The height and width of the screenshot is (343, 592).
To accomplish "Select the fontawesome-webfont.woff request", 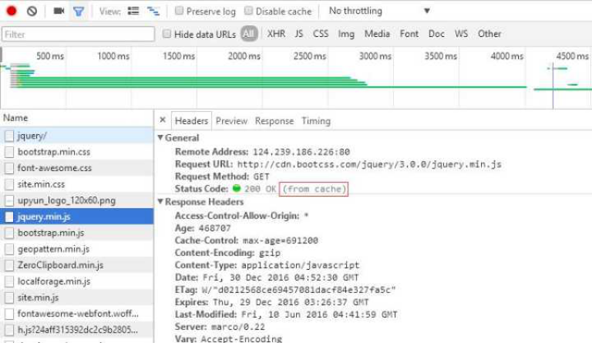I will click(76, 314).
